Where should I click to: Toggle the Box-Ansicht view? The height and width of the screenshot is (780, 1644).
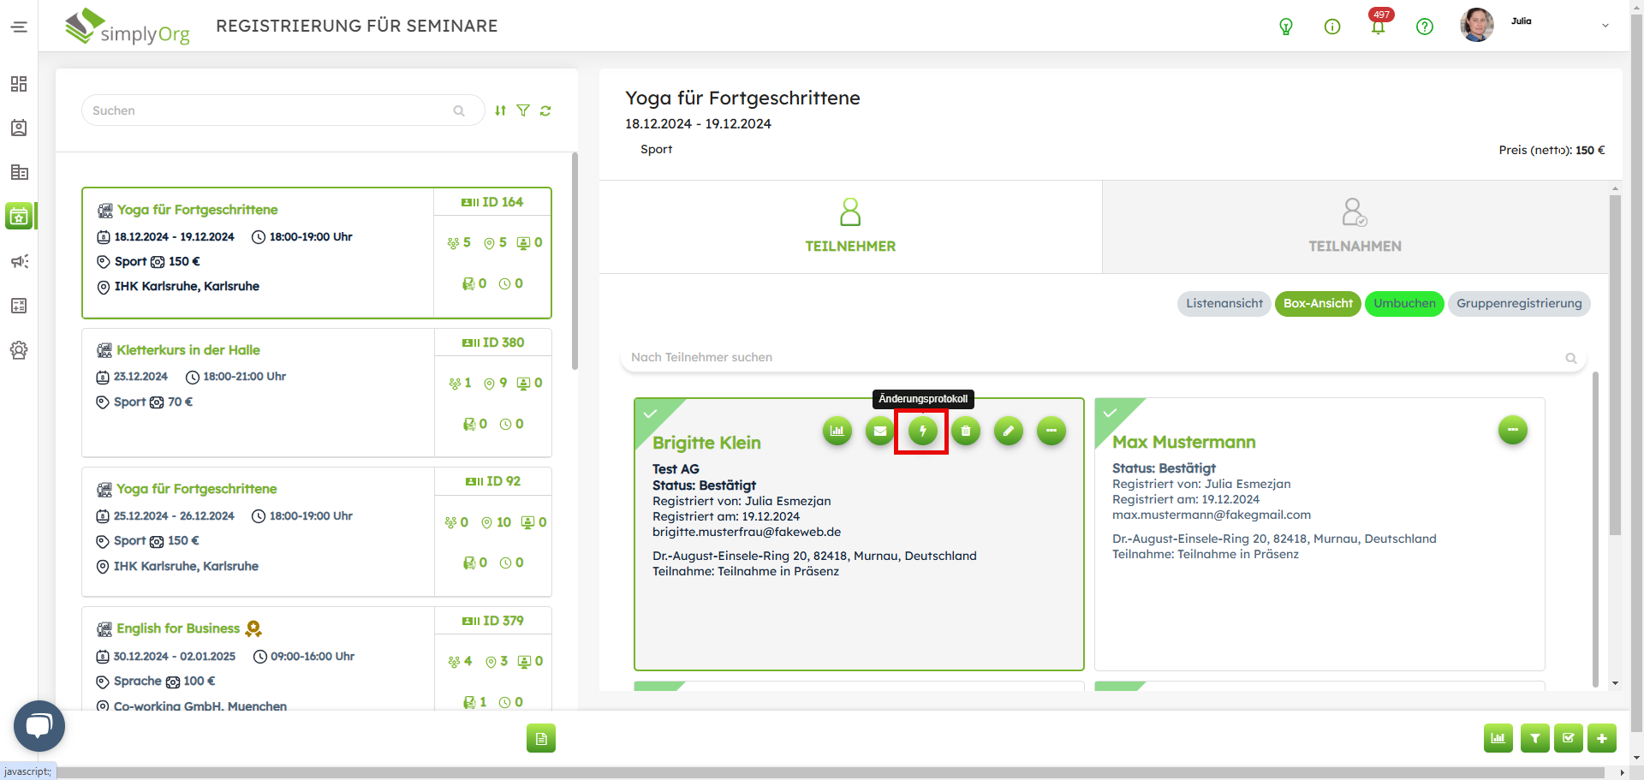click(x=1317, y=304)
